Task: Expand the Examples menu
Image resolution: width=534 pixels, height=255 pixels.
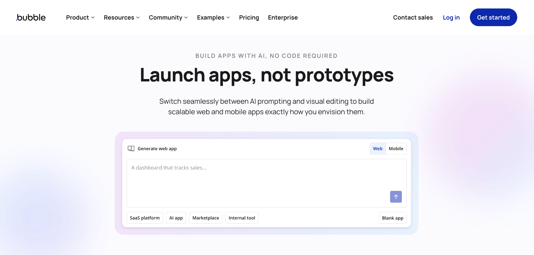Action: pos(213,17)
